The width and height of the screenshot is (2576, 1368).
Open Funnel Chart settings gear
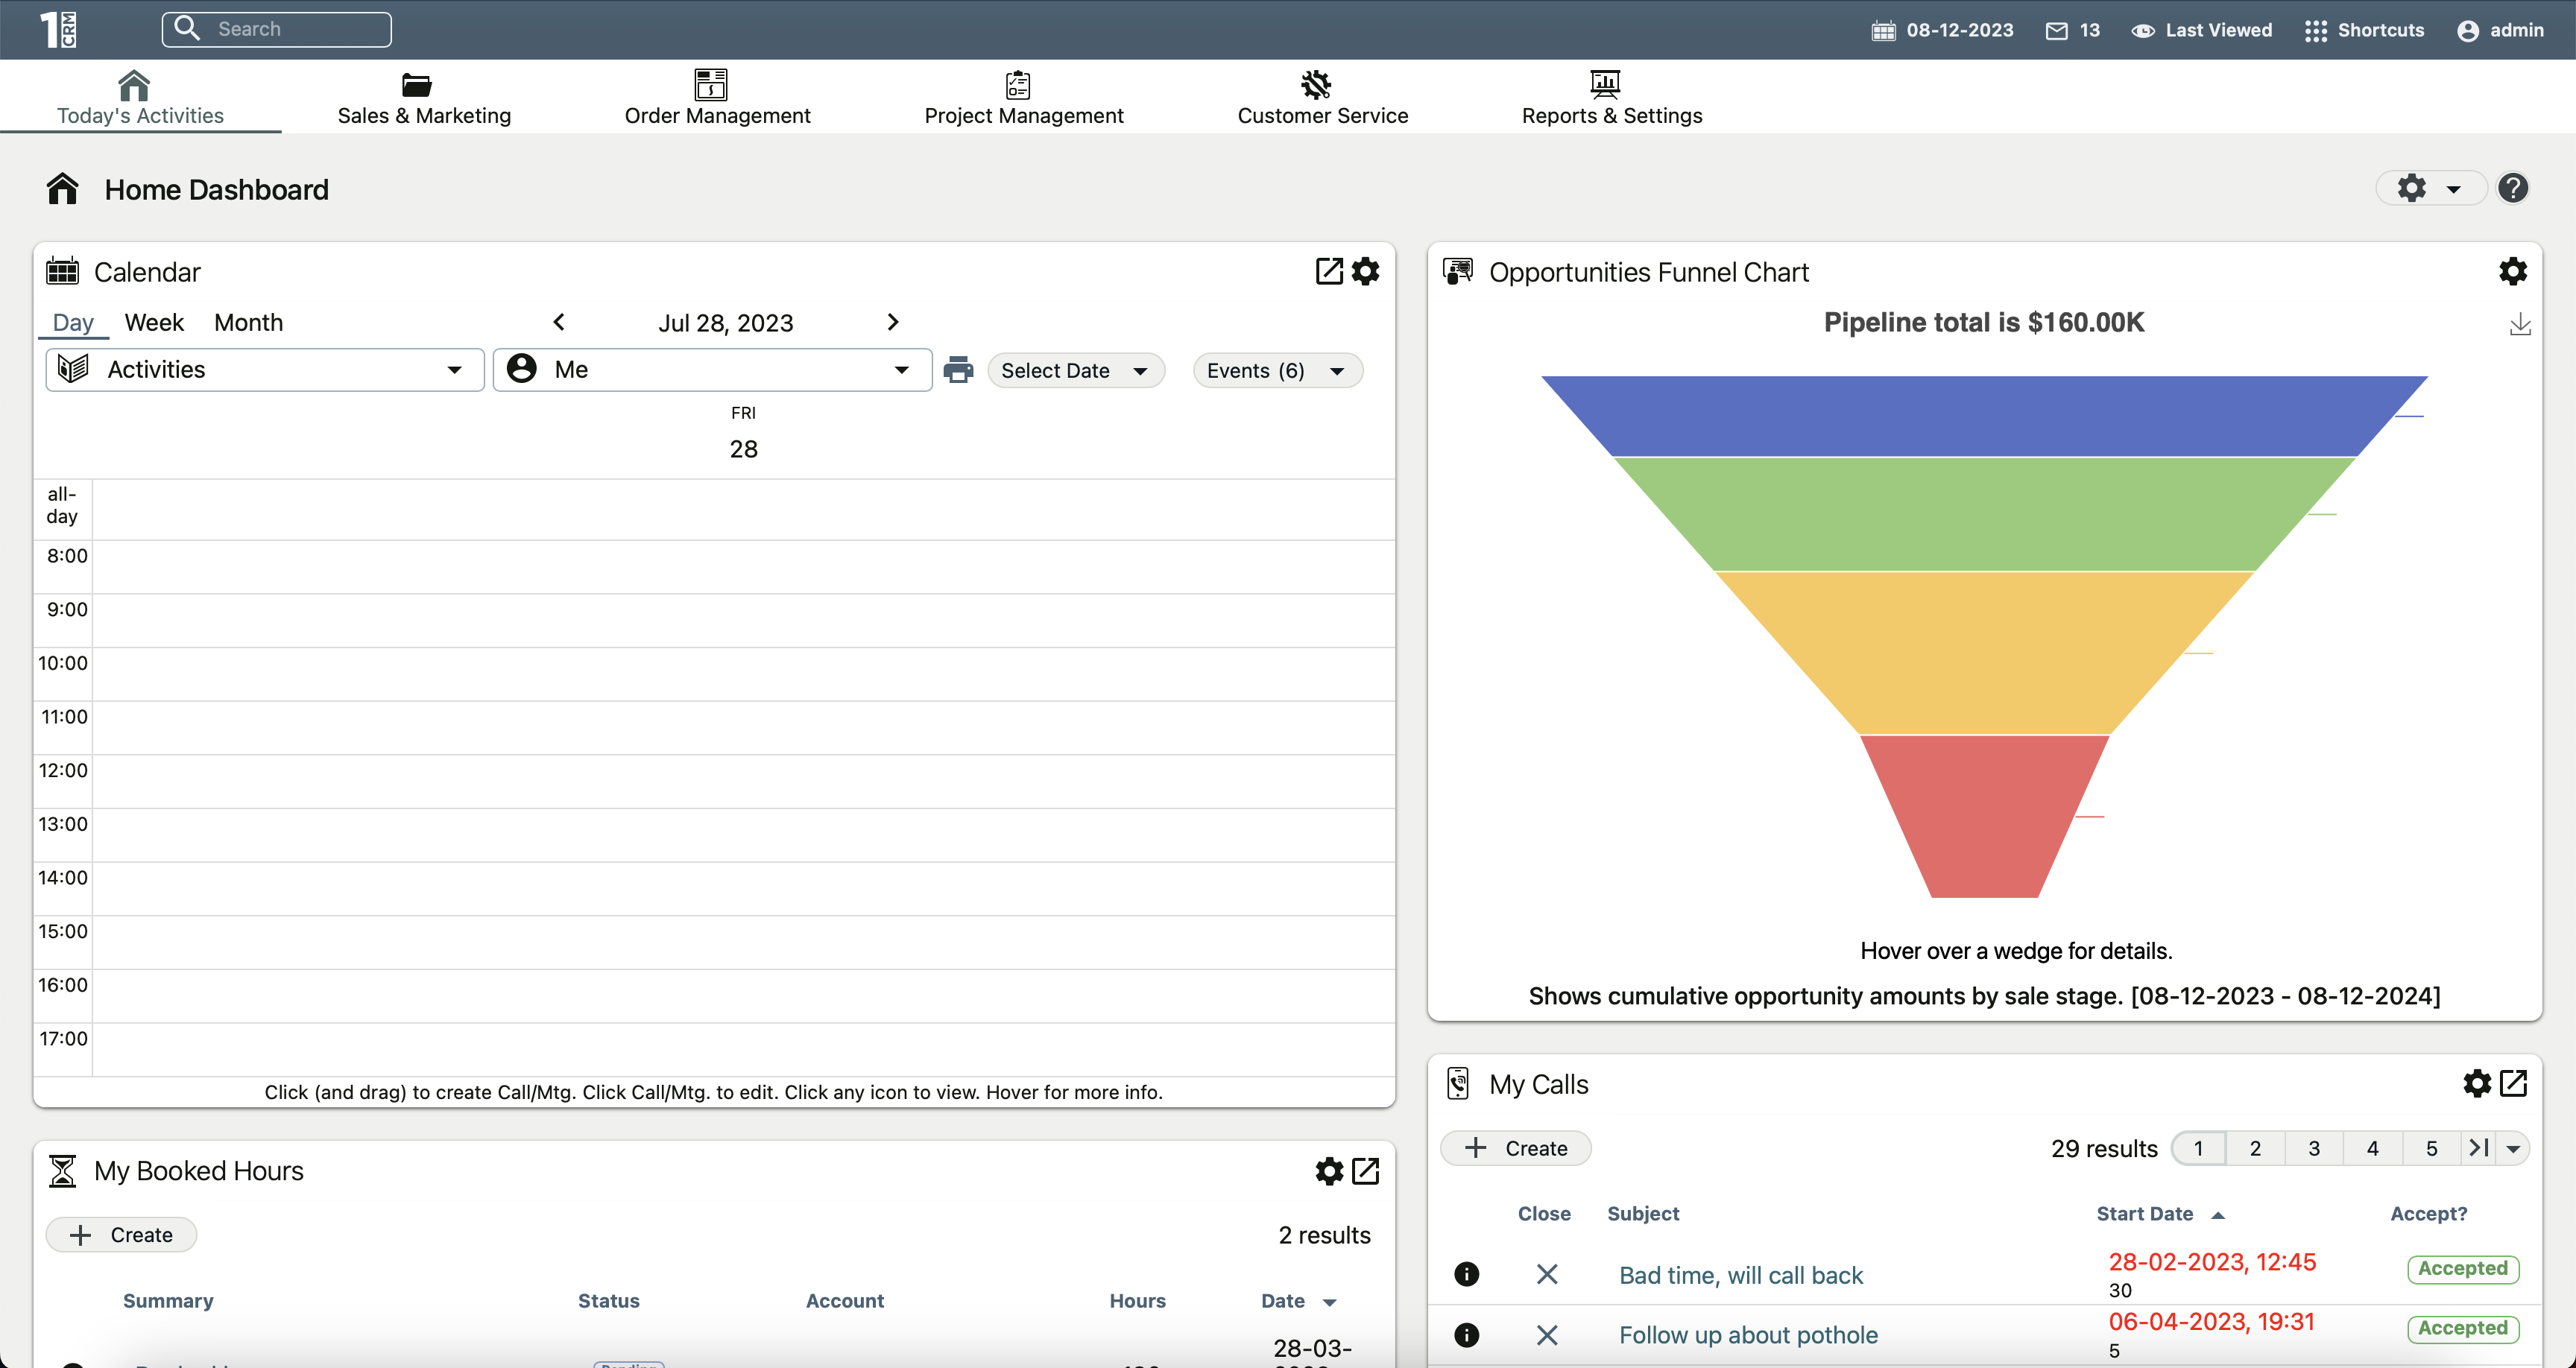pos(2512,271)
